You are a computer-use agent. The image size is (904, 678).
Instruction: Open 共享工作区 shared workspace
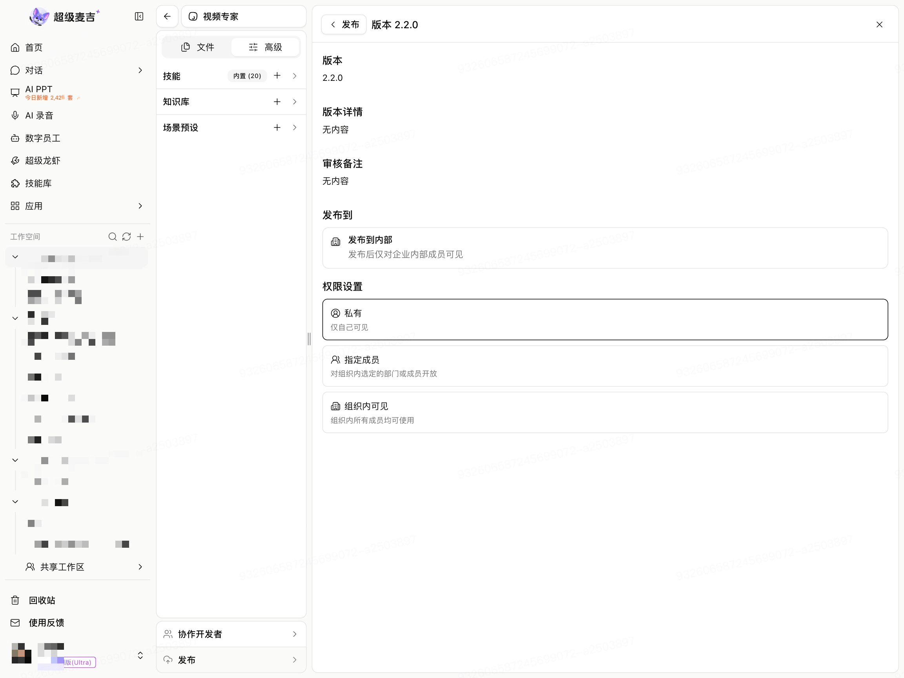(78, 567)
